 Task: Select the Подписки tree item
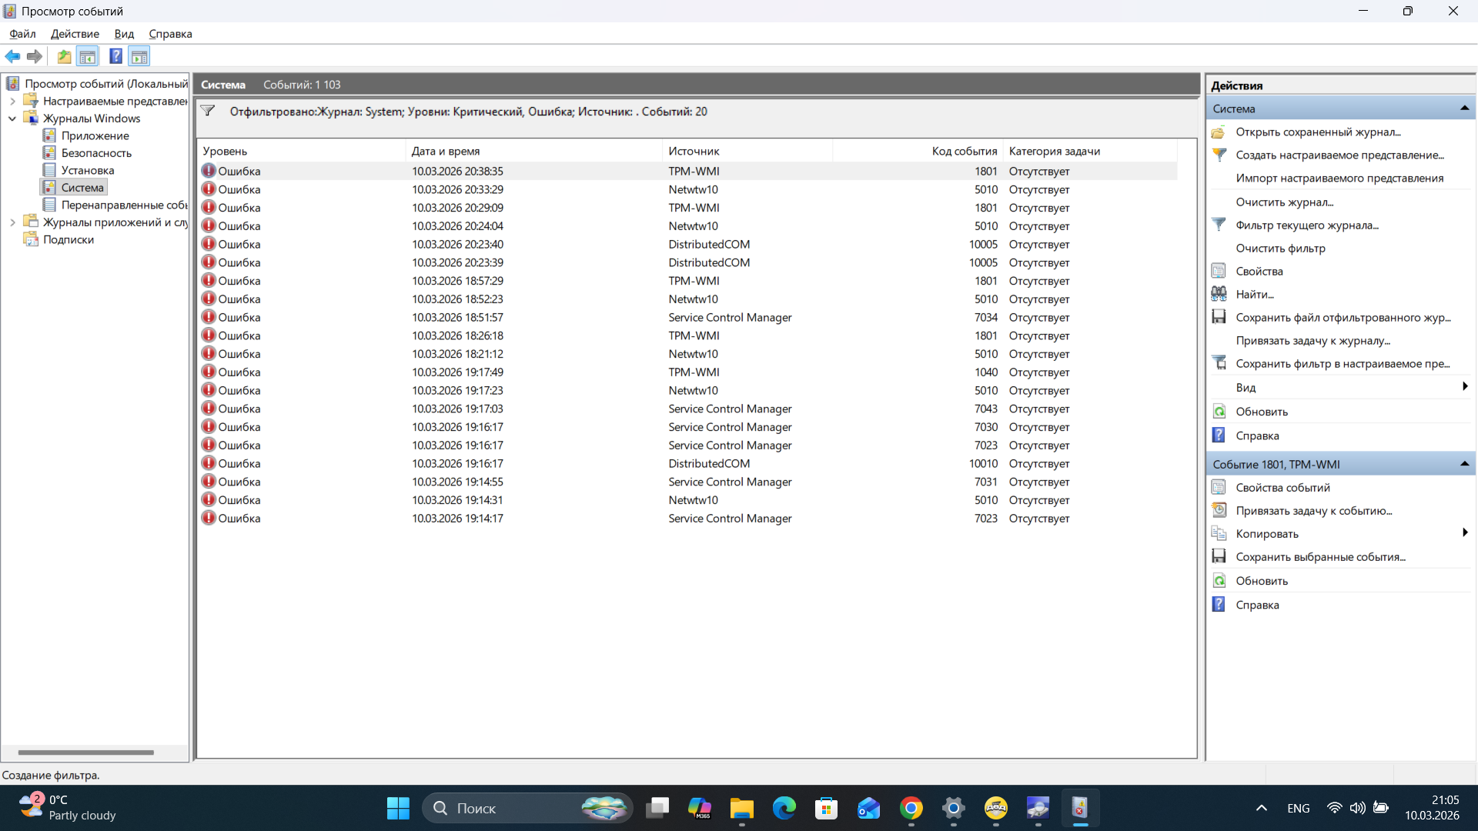[69, 239]
